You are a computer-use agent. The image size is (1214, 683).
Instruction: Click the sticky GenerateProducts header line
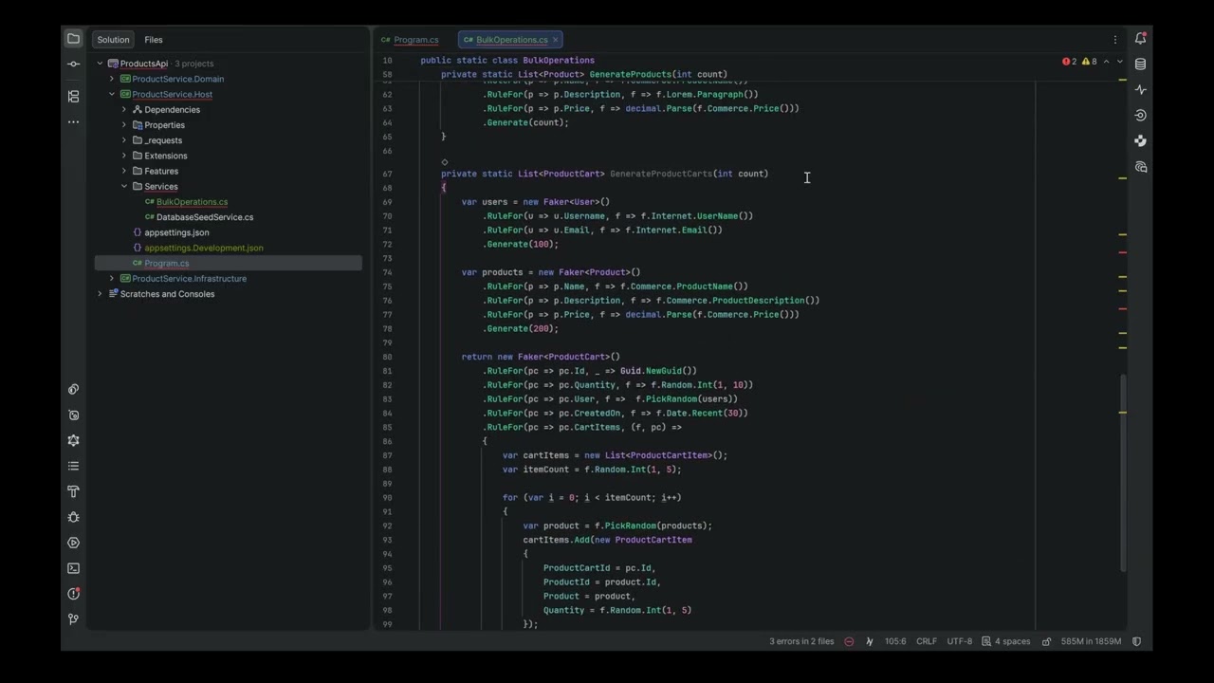pos(584,74)
